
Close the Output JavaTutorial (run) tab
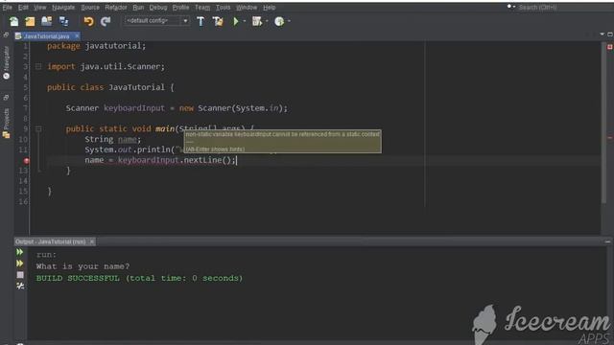pyautogui.click(x=92, y=241)
